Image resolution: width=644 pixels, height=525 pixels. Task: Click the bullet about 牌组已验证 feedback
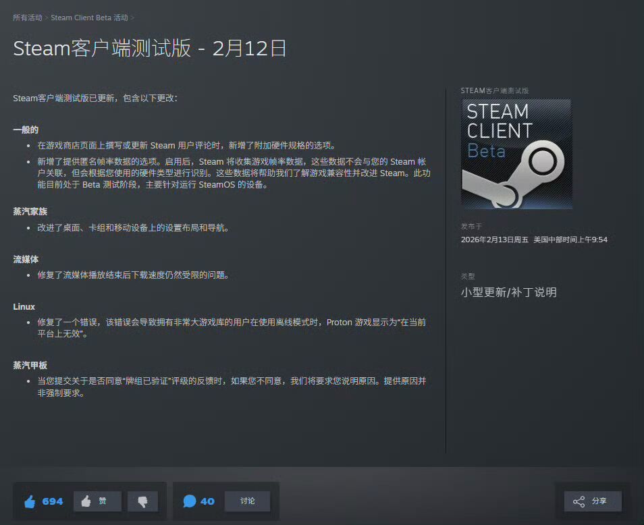[232, 387]
